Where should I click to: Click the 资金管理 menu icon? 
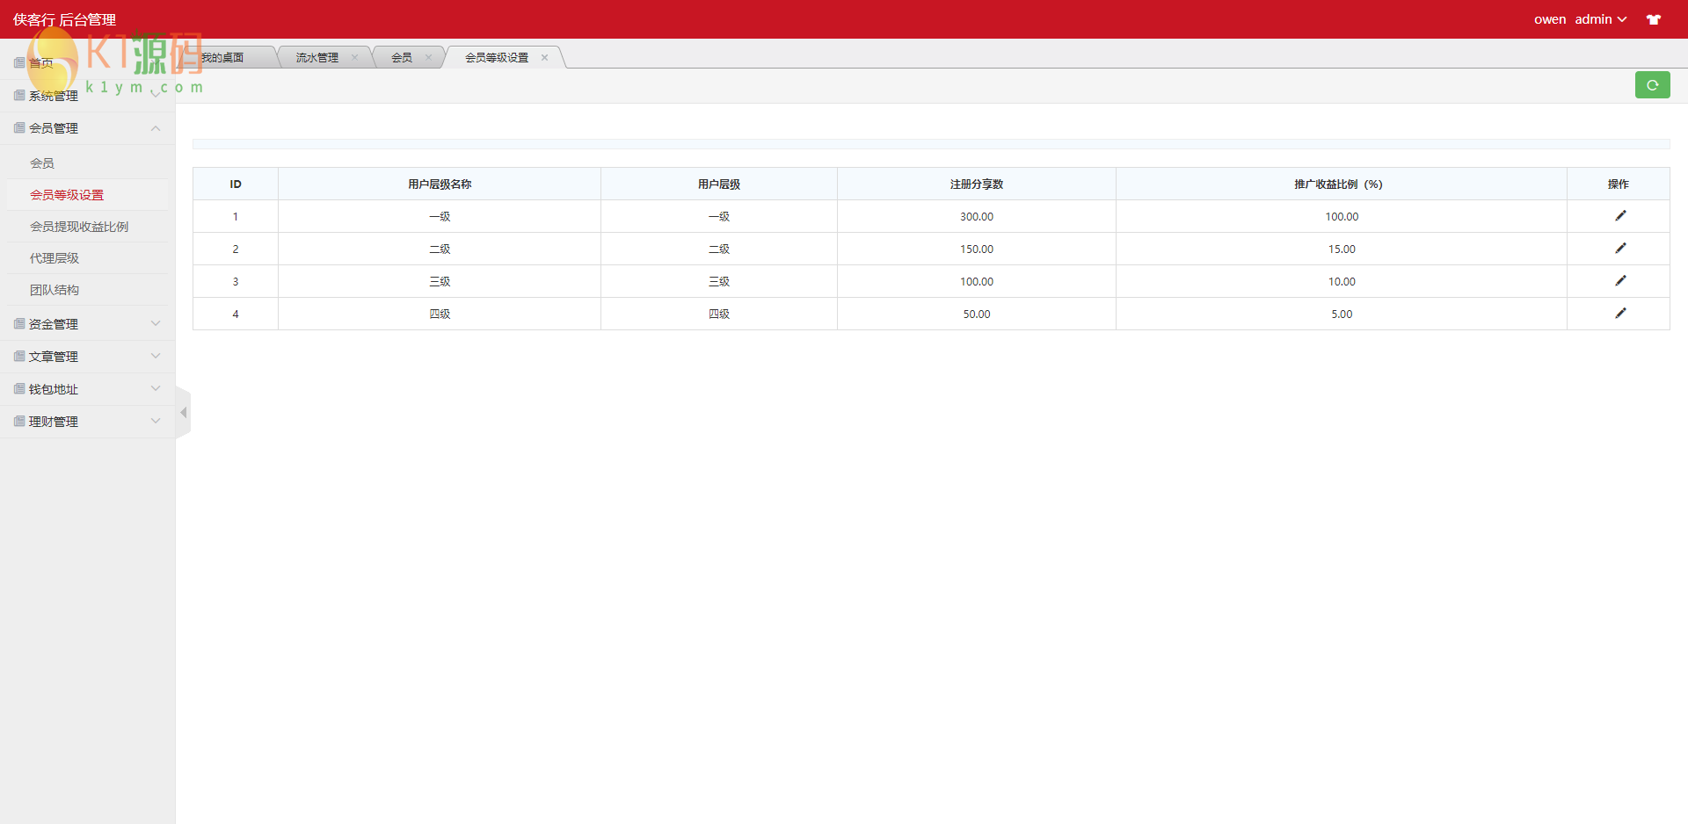point(19,324)
